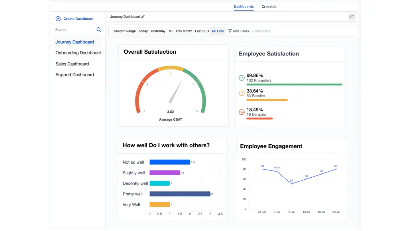Choose the This Month filter
410x231 pixels.
click(x=184, y=31)
